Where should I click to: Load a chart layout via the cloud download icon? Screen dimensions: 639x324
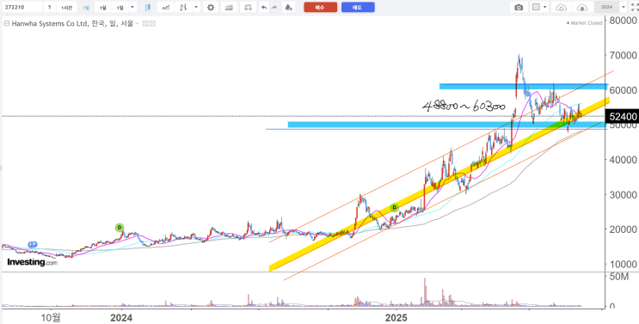(x=562, y=7)
